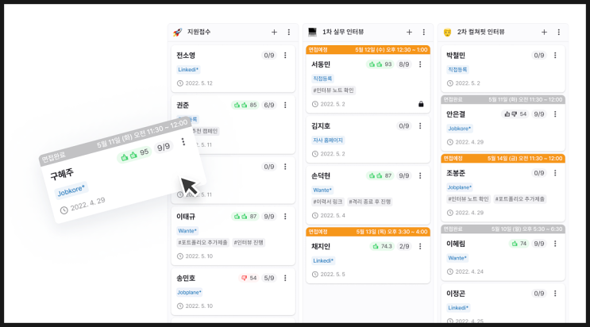Click the 5월 14일 면접예정 banner on 조봉준 card
590x327 pixels.
click(503, 159)
